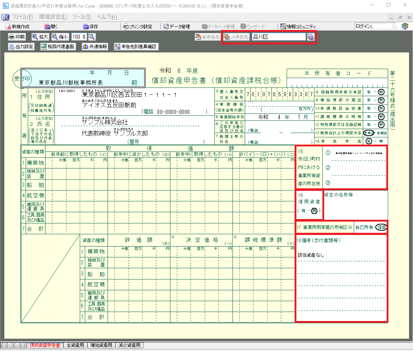Viewport: 413px width, 351px height.
Task: Open the 申告先 selector showing 品川区
Action: (x=278, y=37)
